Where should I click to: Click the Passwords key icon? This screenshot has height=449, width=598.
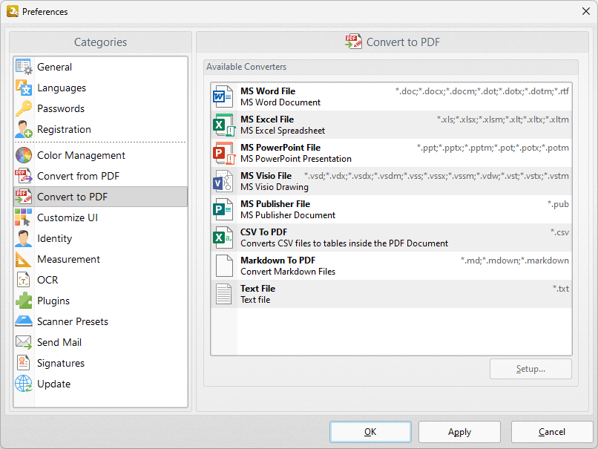click(x=24, y=108)
